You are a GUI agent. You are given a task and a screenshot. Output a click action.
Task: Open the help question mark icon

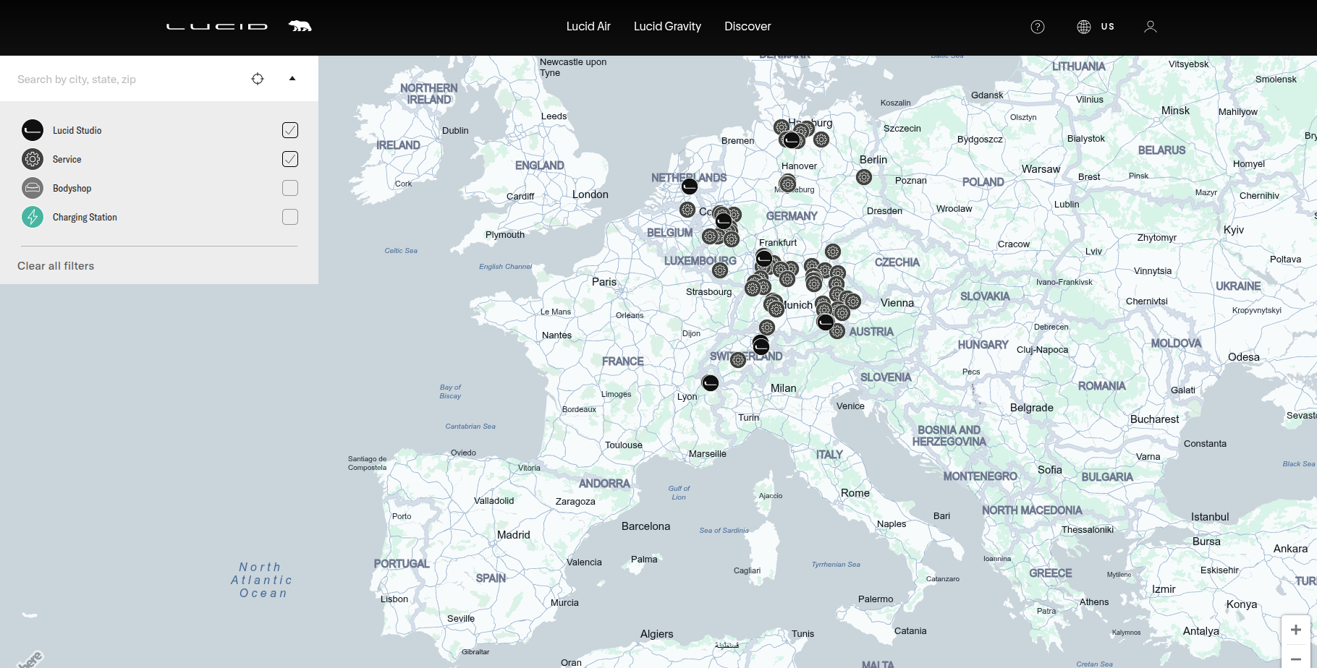point(1037,27)
